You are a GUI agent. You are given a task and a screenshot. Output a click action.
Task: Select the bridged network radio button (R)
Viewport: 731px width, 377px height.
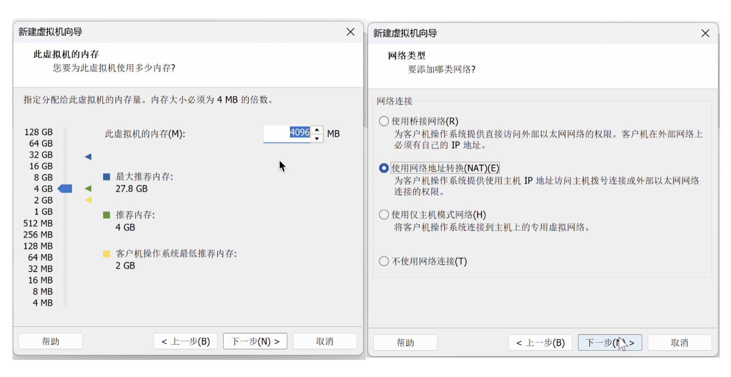point(384,121)
